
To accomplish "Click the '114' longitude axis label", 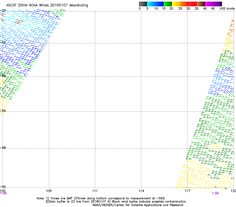I will 141,191.
